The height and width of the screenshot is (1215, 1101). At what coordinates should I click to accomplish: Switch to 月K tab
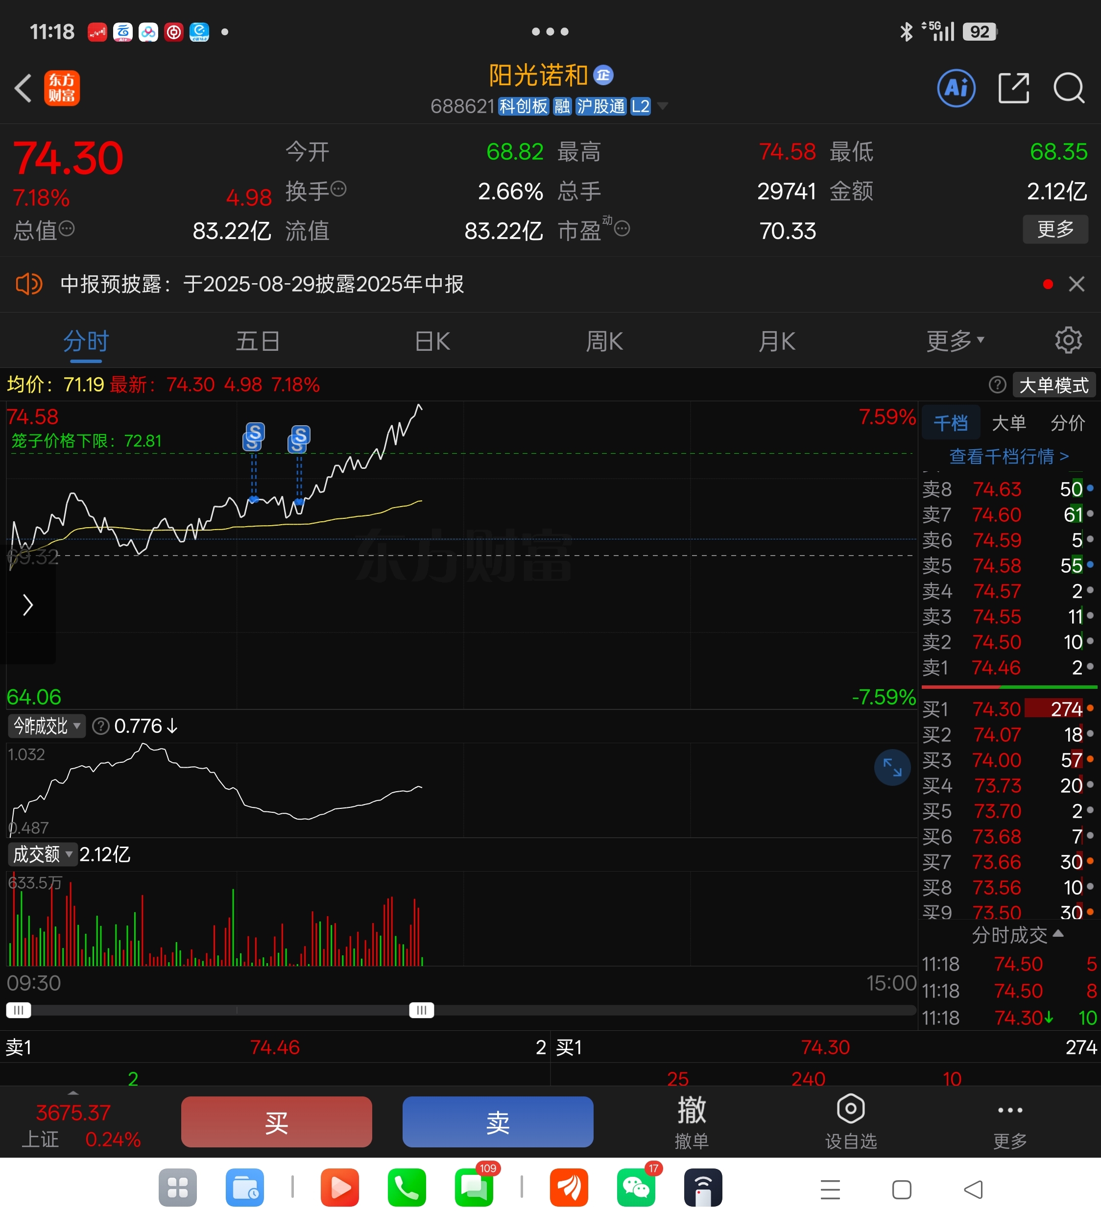pos(777,341)
